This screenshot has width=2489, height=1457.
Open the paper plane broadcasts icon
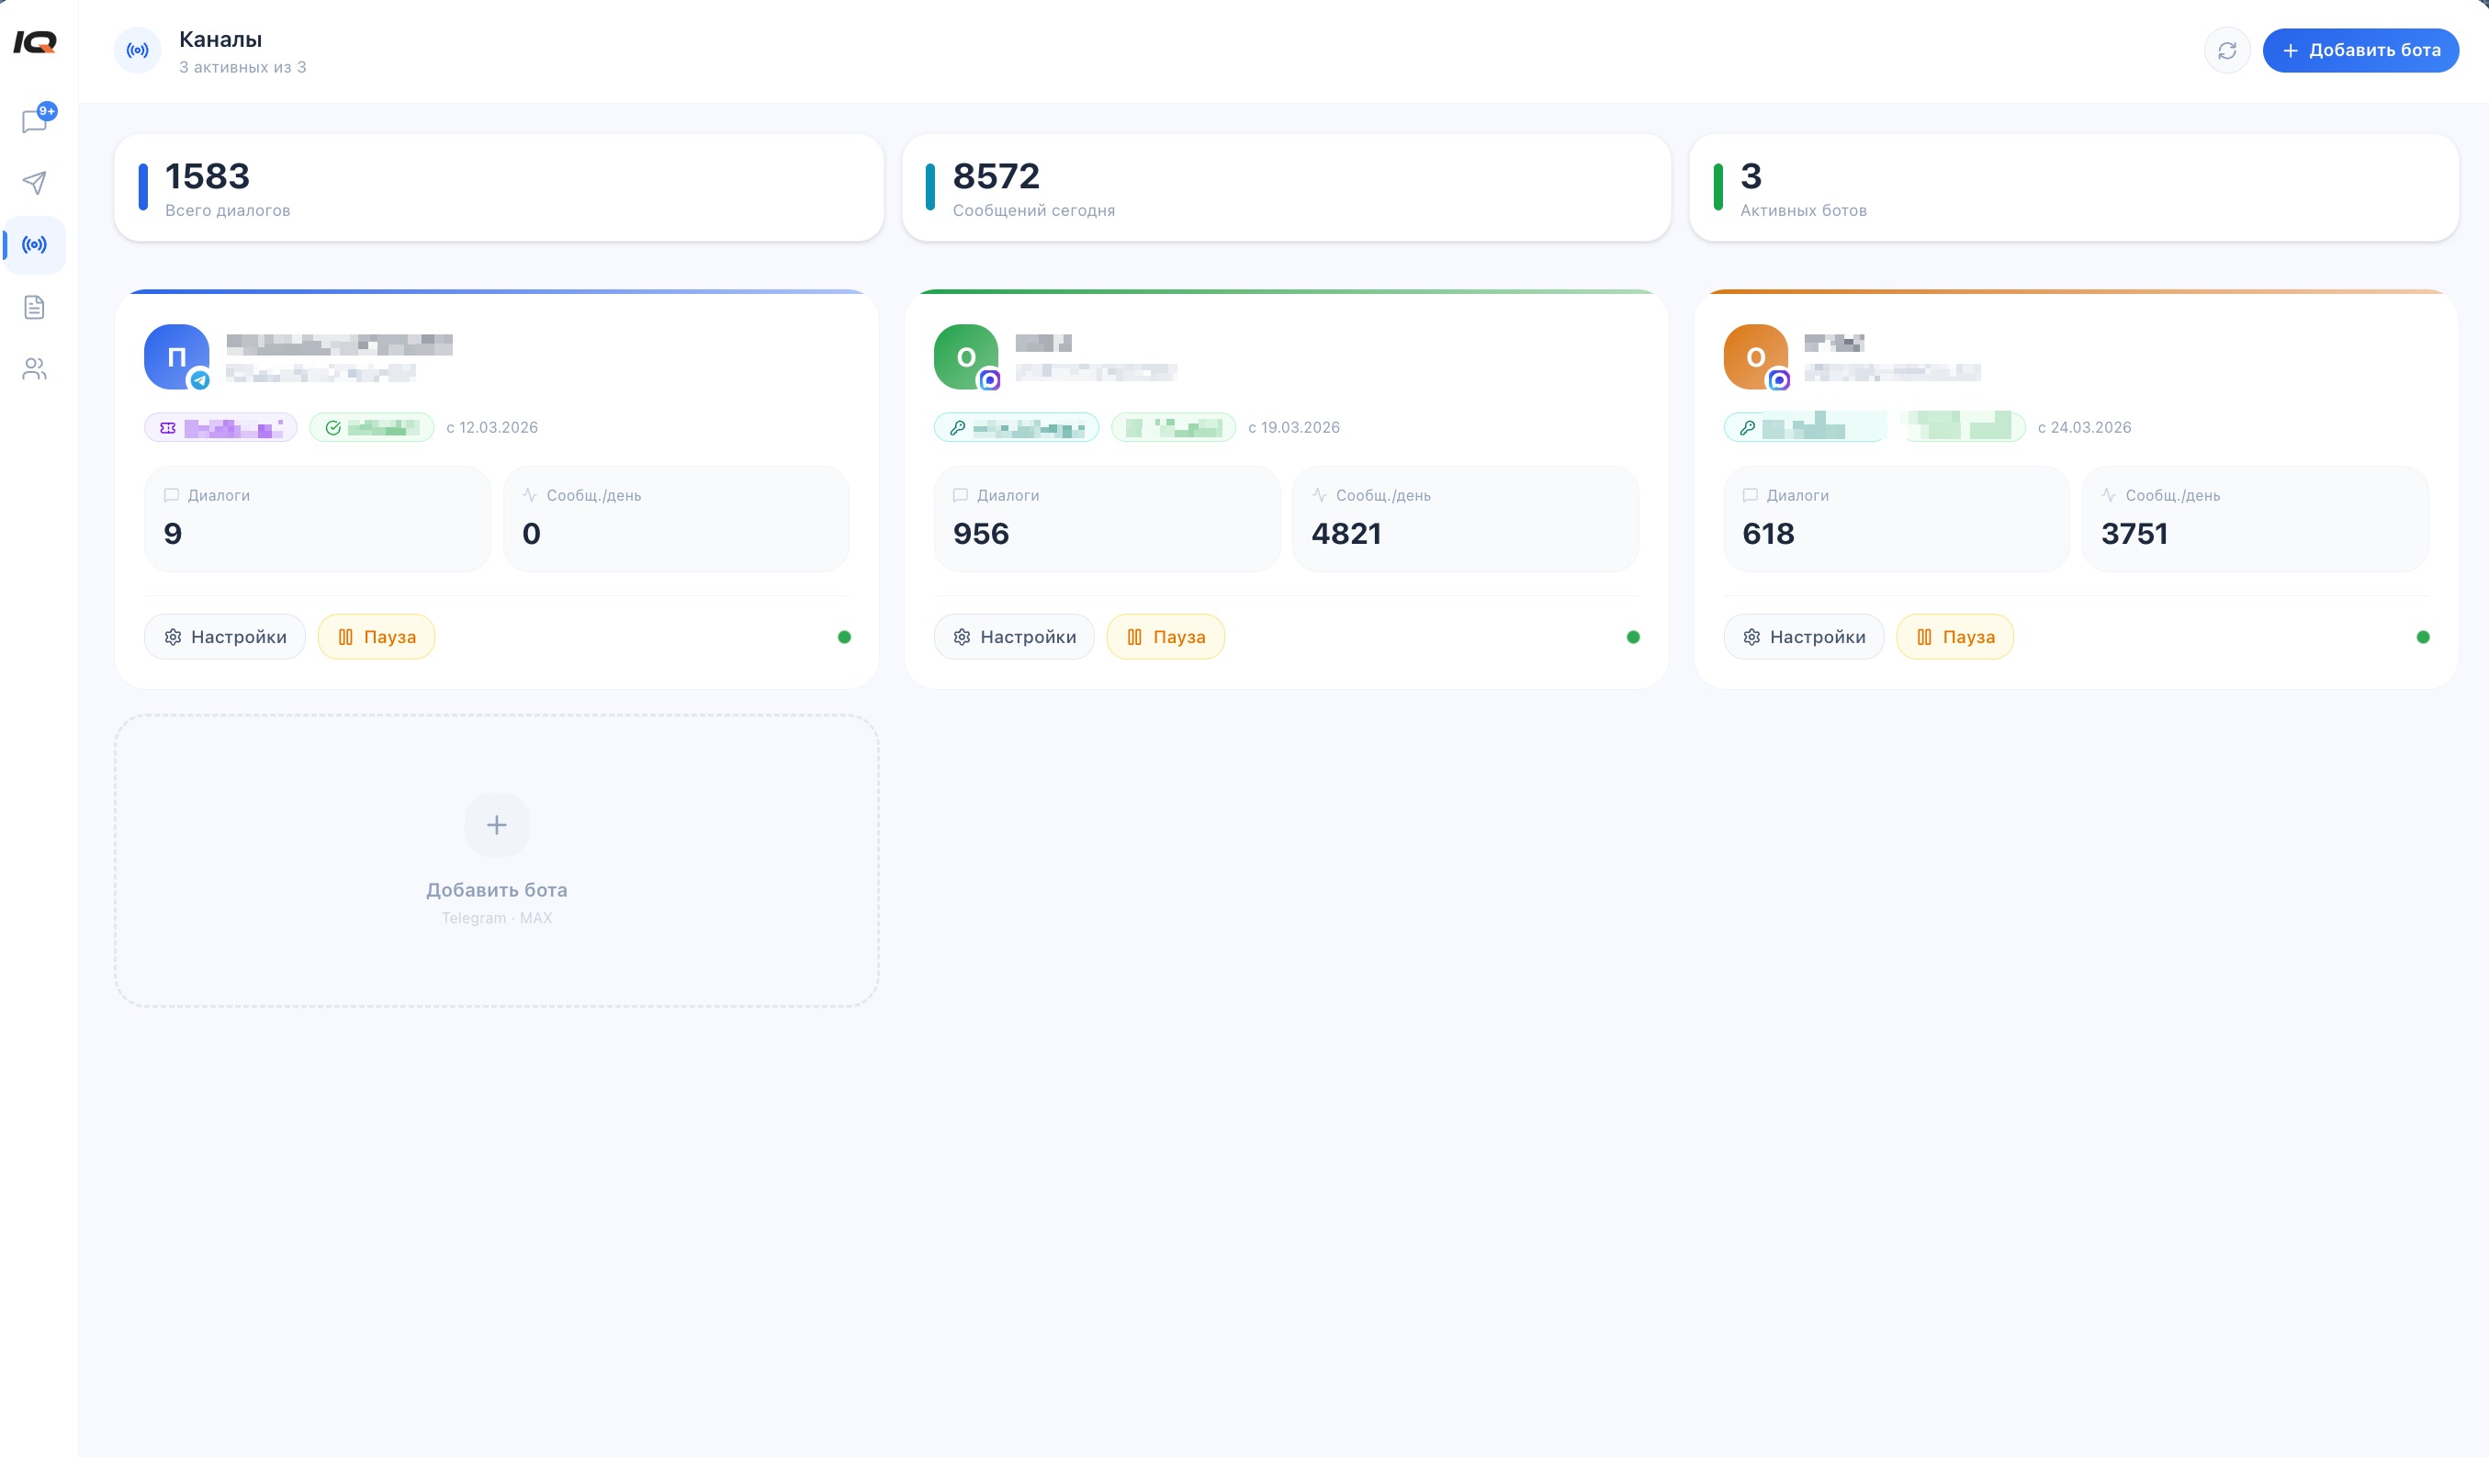click(x=35, y=183)
